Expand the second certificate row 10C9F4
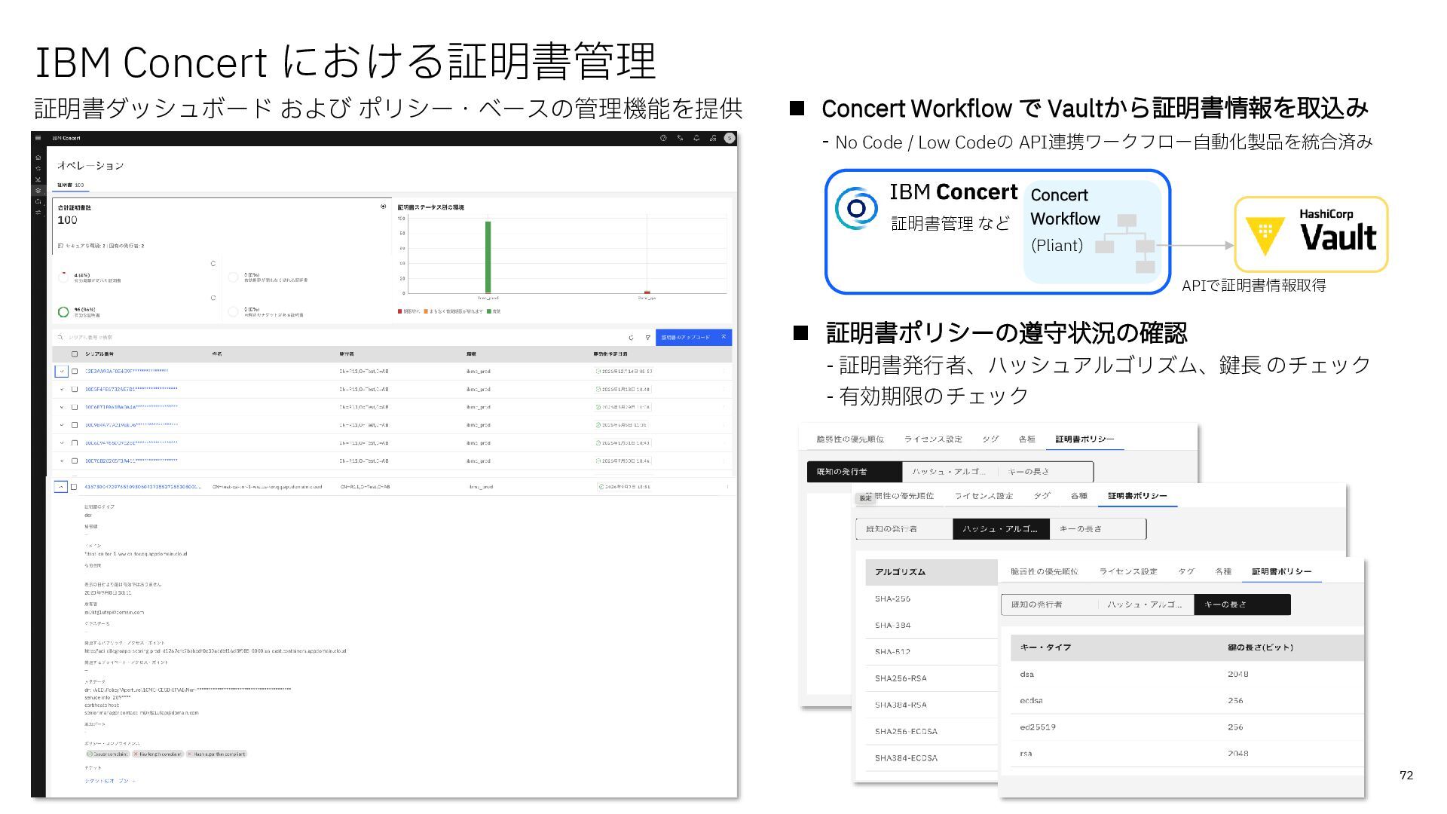The image size is (1447, 814). coord(62,390)
